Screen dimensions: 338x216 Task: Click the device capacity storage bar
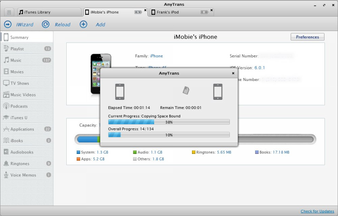[x=195, y=139]
